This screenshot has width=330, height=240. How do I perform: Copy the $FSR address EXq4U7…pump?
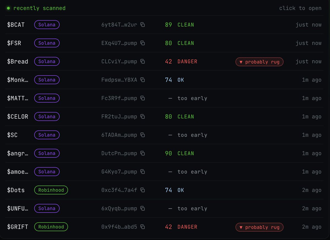[142, 43]
